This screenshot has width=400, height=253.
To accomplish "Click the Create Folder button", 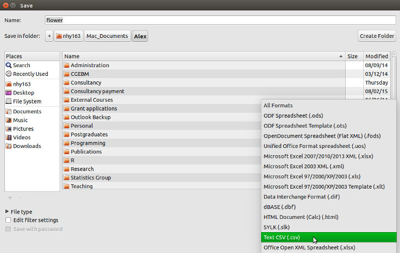I will pyautogui.click(x=376, y=36).
